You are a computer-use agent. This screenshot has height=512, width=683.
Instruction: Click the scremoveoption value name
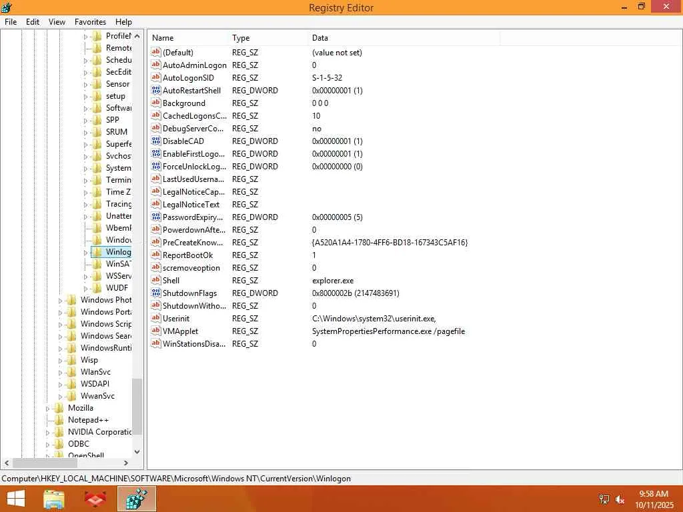(x=191, y=268)
